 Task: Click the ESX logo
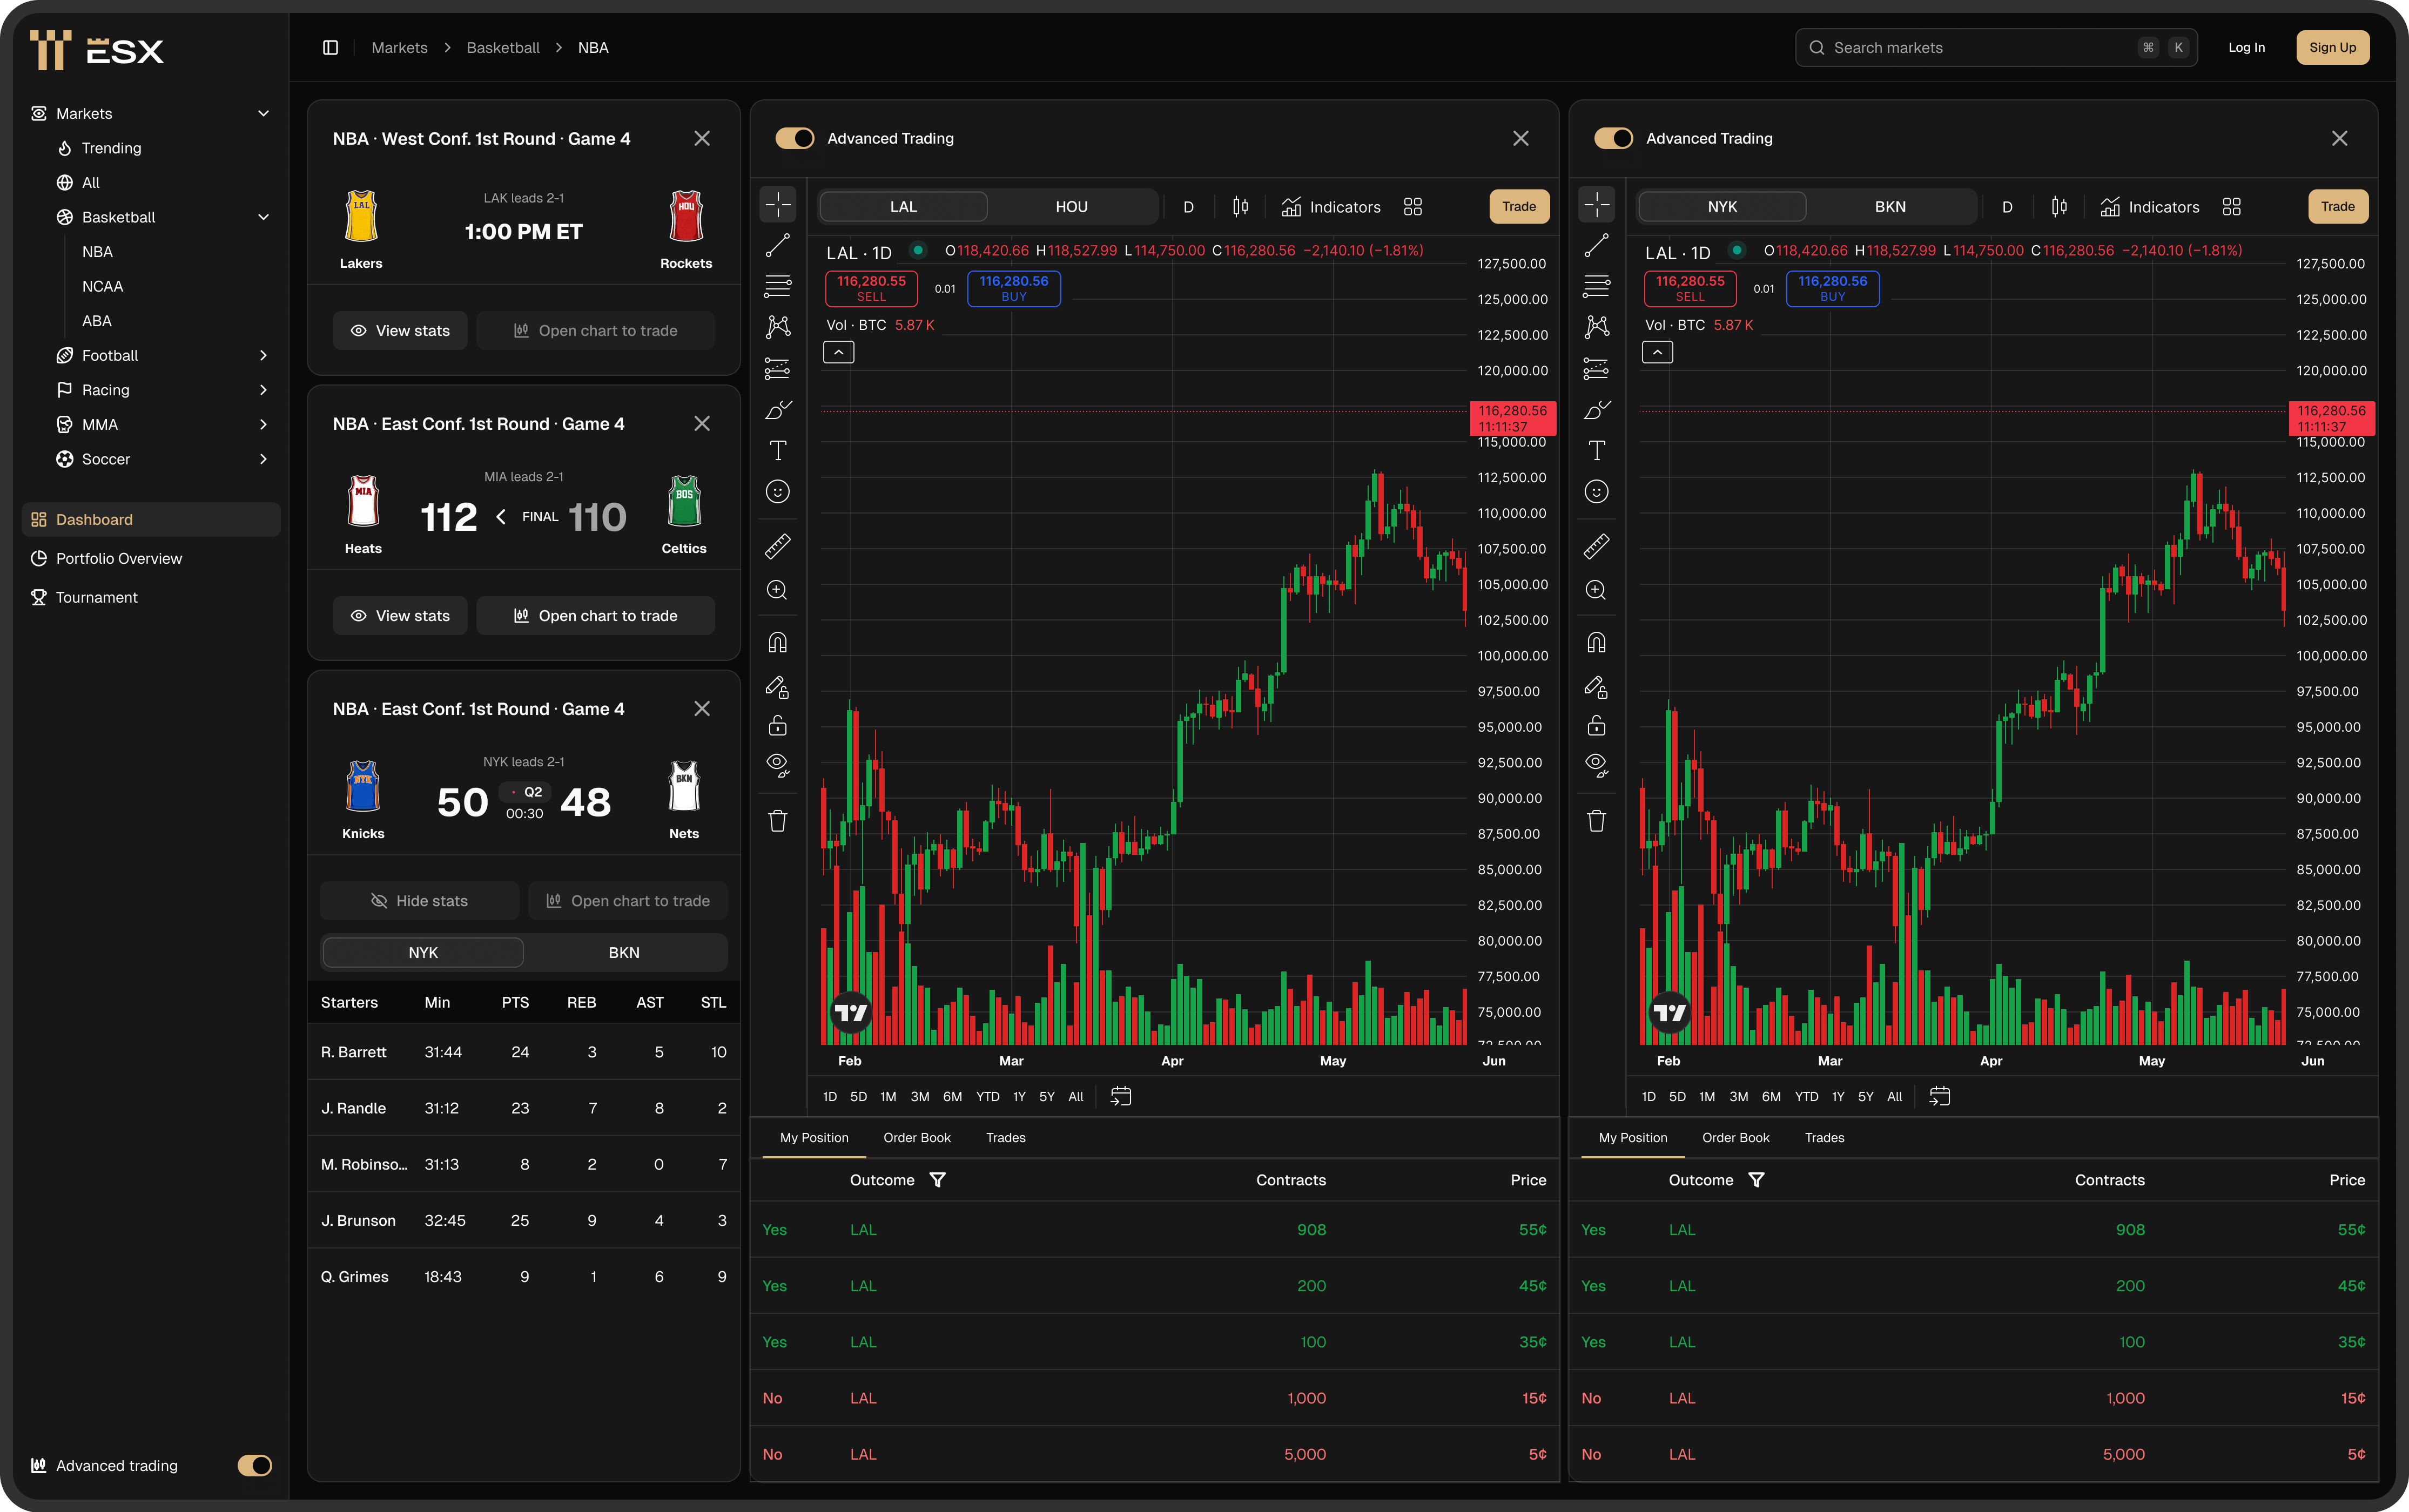point(97,49)
